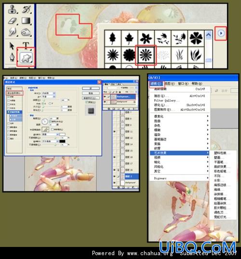The height and width of the screenshot is (259, 241).
Task: Click the shape picker scroll-up arrow
Action: click(208, 35)
